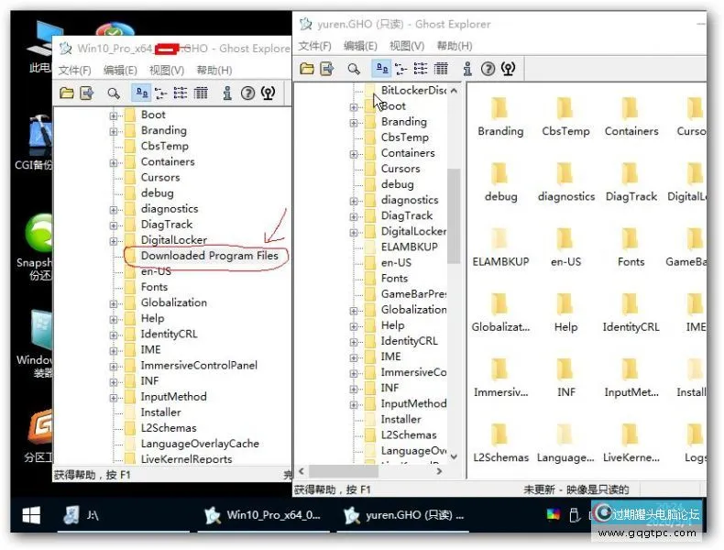Open 视图(V) menu in yuren.GHO window
The height and width of the screenshot is (550, 724).
(x=407, y=46)
